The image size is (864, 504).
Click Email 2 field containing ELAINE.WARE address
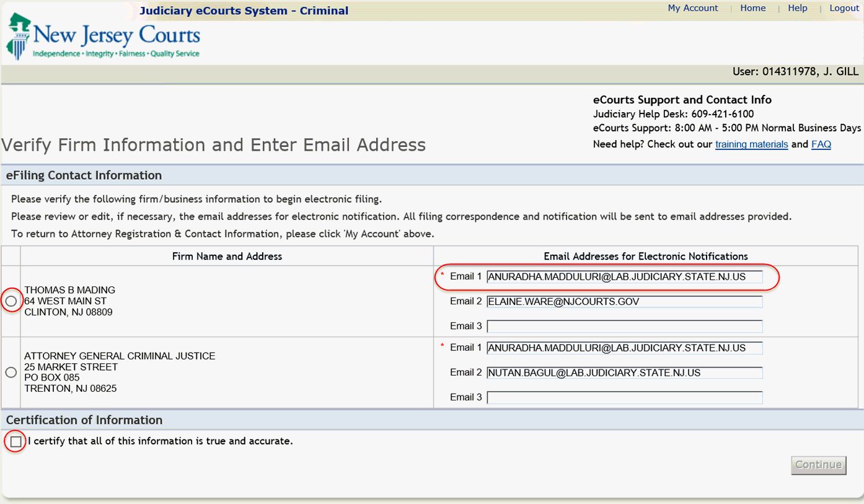click(x=624, y=302)
